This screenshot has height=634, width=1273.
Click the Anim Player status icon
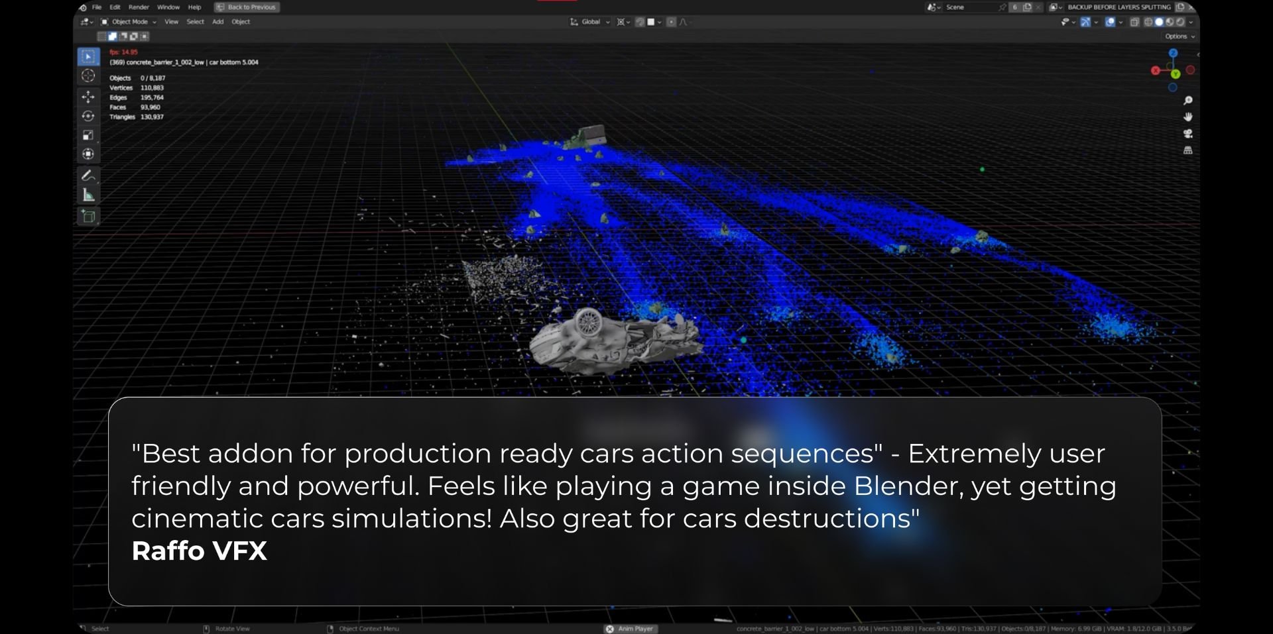[x=610, y=629]
